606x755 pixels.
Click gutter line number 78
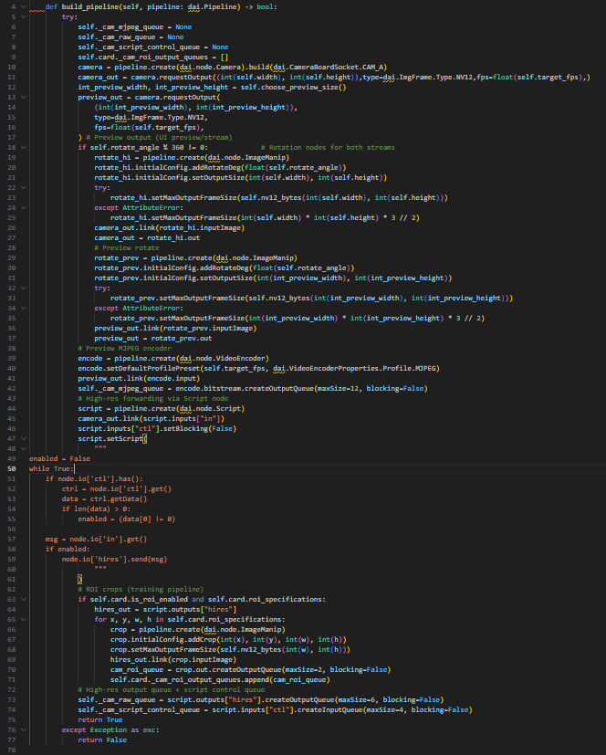[x=12, y=750]
